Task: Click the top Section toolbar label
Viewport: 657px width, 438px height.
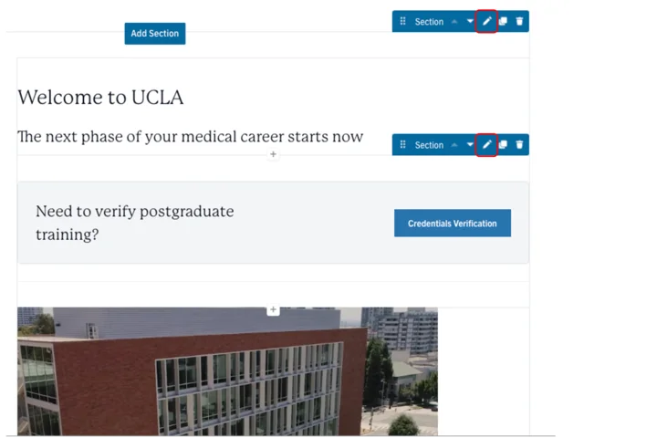Action: click(x=429, y=21)
